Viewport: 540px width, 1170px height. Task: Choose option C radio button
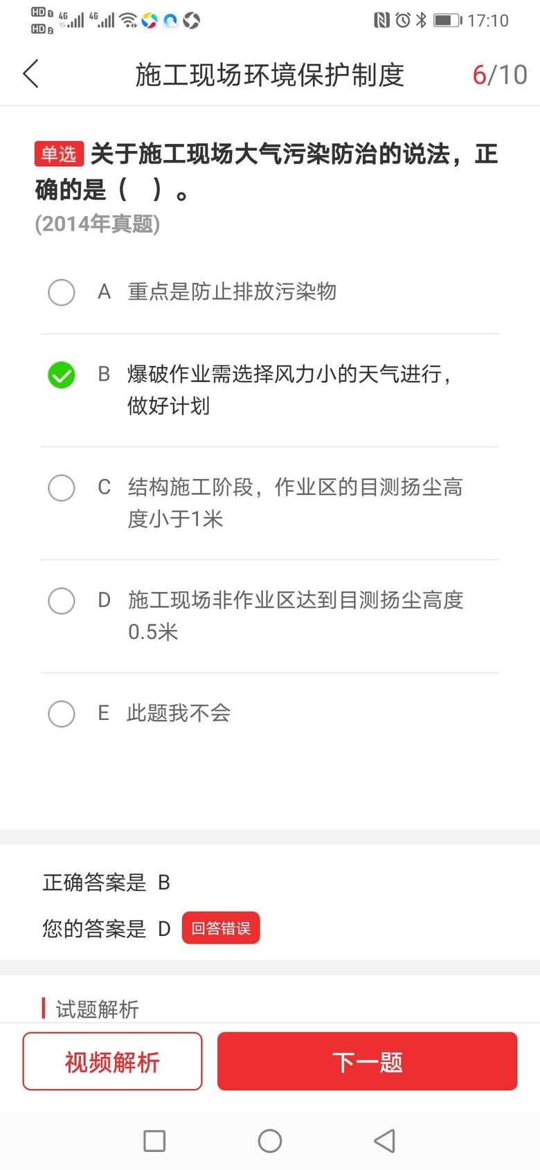click(62, 487)
